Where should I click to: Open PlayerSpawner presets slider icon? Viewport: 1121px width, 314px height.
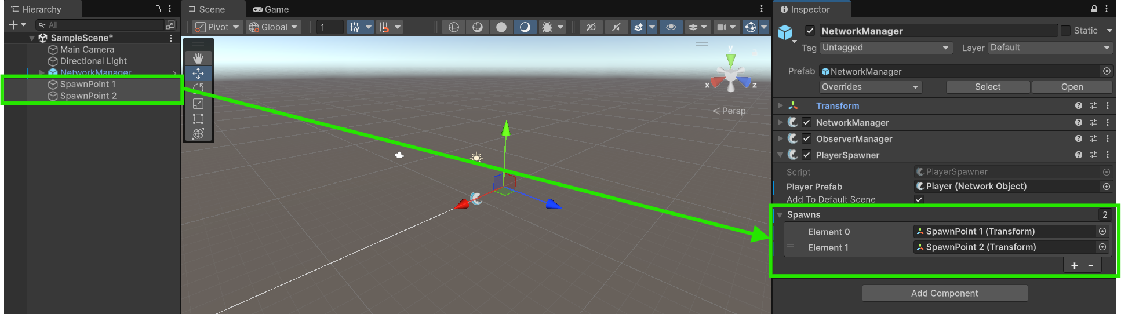click(1093, 155)
